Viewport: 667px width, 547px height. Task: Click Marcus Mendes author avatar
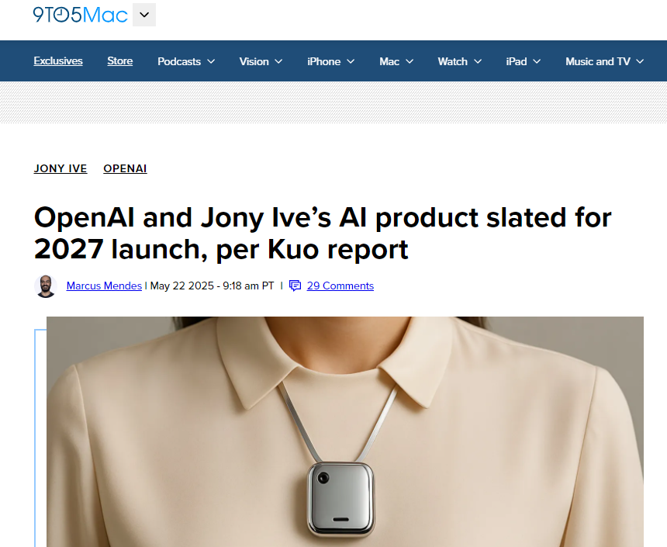tap(46, 286)
